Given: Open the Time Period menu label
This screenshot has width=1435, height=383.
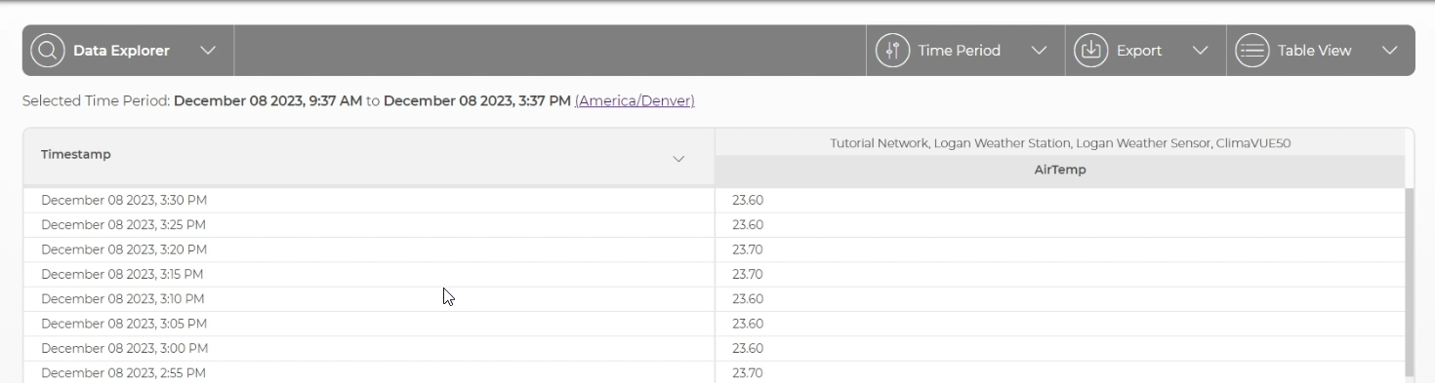Looking at the screenshot, I should (x=959, y=51).
